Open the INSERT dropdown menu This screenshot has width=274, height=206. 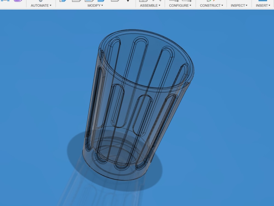[263, 5]
